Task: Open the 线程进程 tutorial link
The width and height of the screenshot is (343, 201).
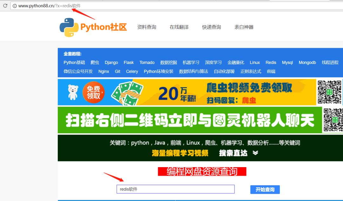Action: pyautogui.click(x=330, y=63)
